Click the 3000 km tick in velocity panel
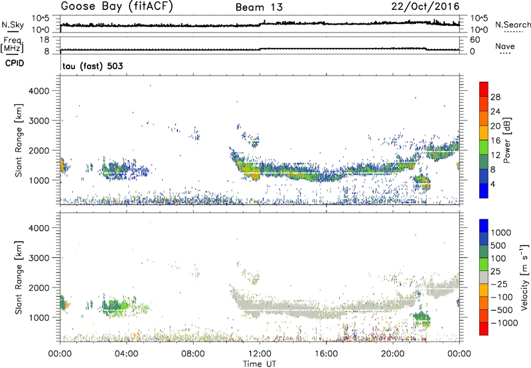This screenshot has width=531, height=368. point(39,258)
